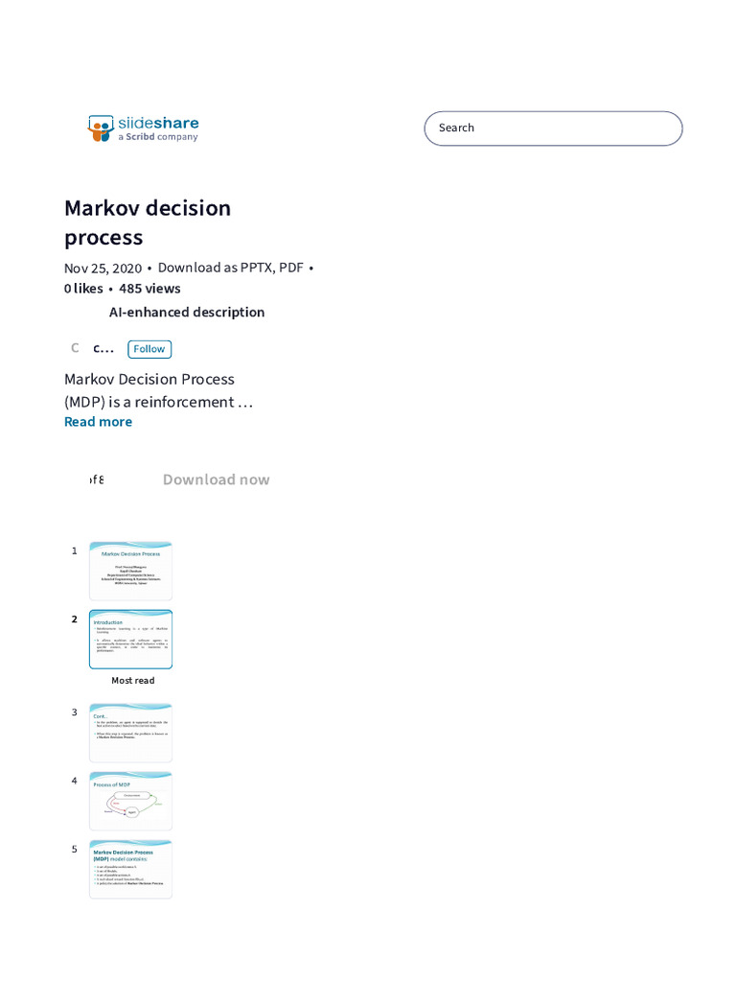
Task: Open slide 1 title thumbnail
Action: click(x=130, y=571)
